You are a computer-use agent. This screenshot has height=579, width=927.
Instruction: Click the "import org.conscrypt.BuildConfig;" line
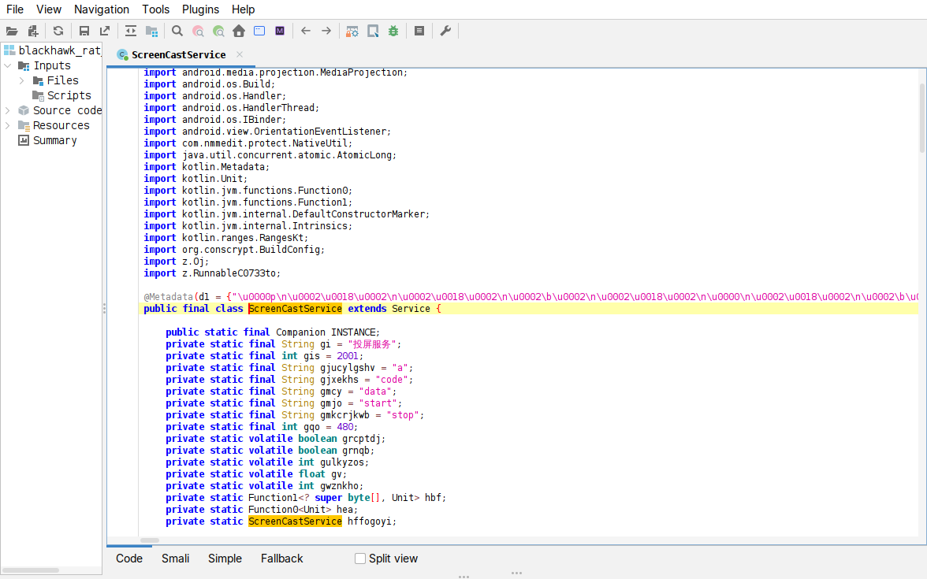pos(234,249)
